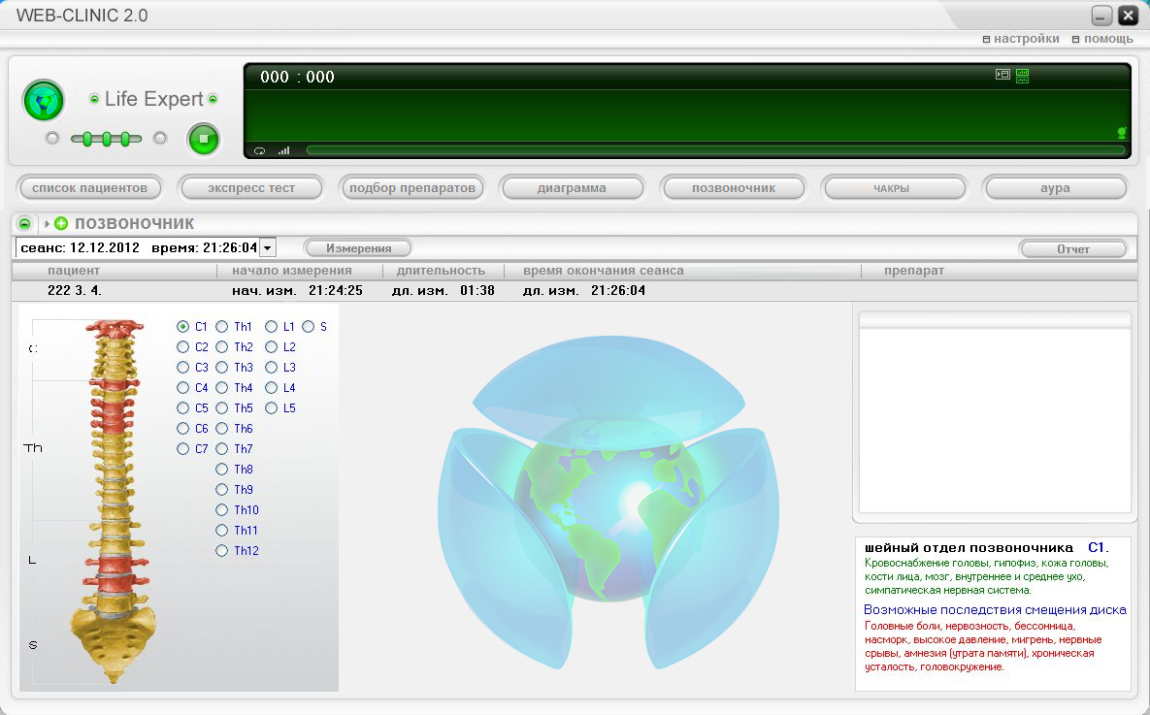Click the green globe logo button
Screen dimensions: 1150x715
pos(44,101)
